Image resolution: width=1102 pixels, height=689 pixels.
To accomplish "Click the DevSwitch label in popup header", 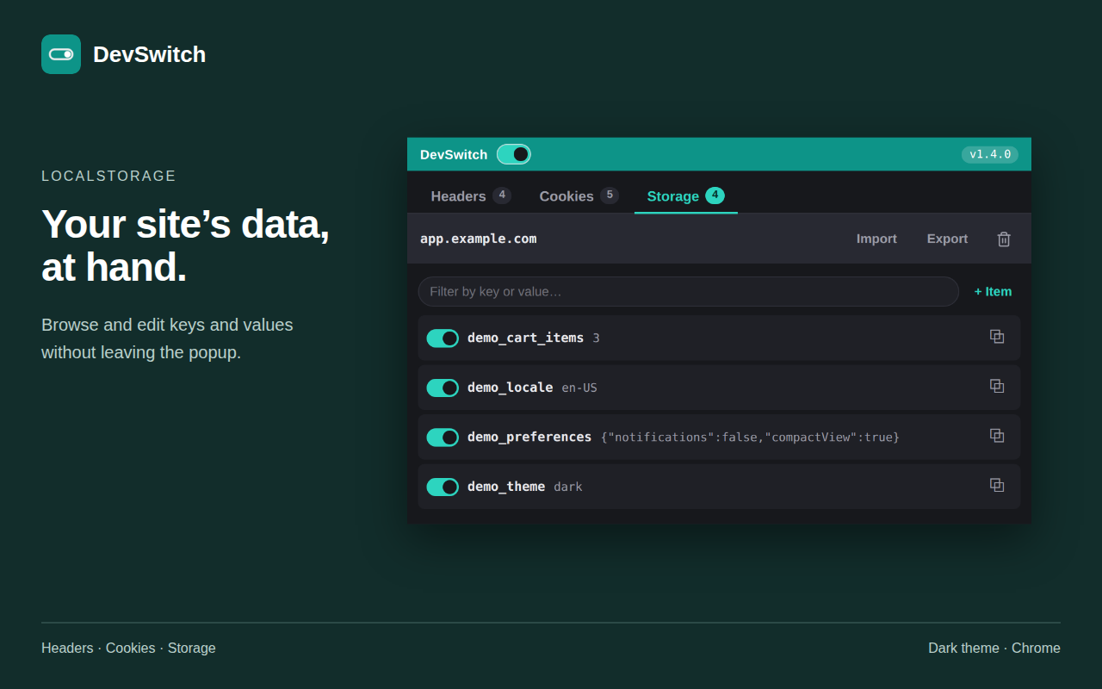I will point(454,154).
